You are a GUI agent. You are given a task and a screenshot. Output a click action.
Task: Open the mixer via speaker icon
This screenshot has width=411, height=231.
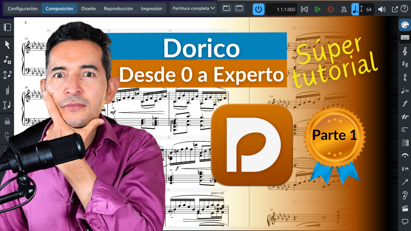tap(382, 9)
